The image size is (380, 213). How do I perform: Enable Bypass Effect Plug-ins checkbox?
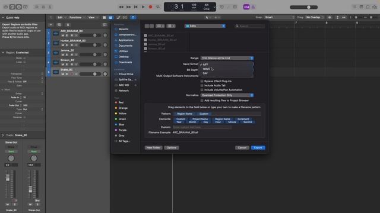click(202, 81)
